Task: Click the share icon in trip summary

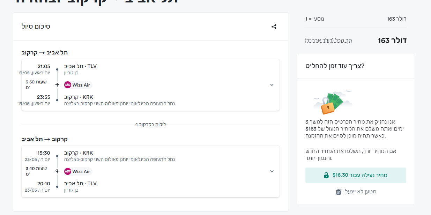Action: coord(274,27)
